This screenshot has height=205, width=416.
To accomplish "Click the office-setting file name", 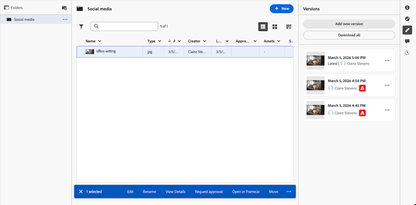I will click(x=106, y=51).
